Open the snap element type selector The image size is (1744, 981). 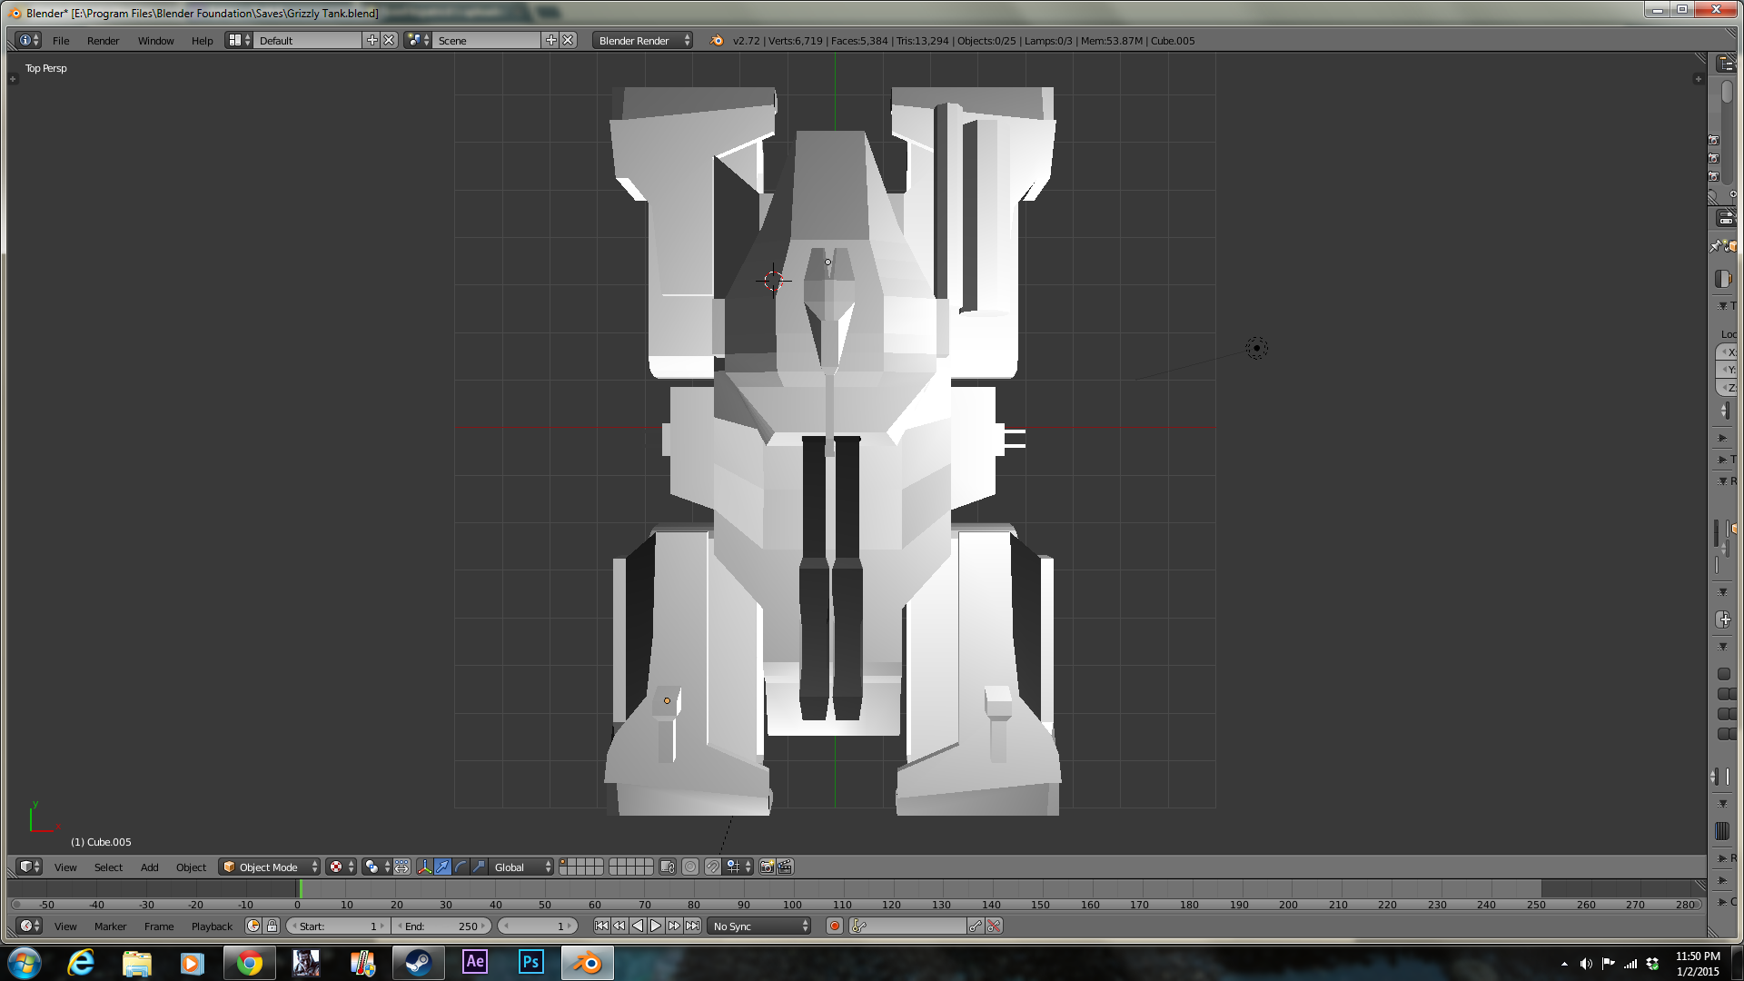738,867
